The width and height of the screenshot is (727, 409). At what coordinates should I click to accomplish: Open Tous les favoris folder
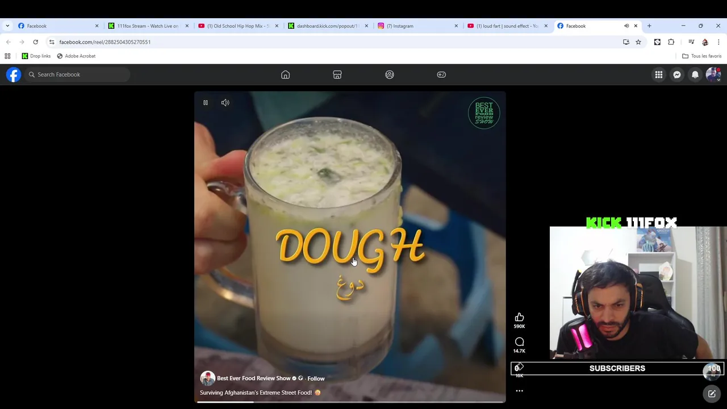point(702,56)
